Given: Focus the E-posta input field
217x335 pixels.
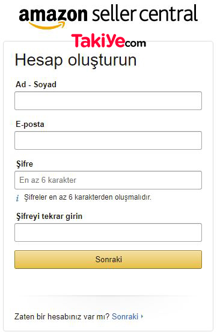Looking at the screenshot, I should [108, 140].
